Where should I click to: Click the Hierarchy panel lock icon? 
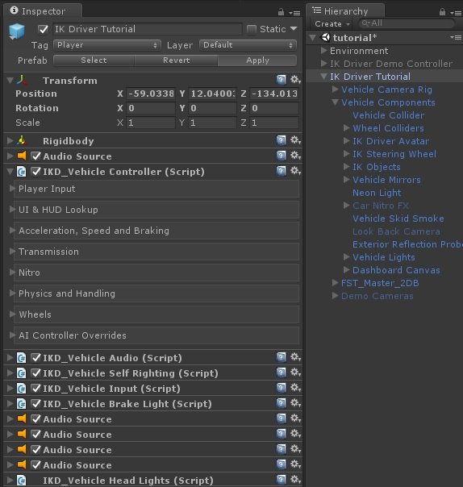point(442,12)
